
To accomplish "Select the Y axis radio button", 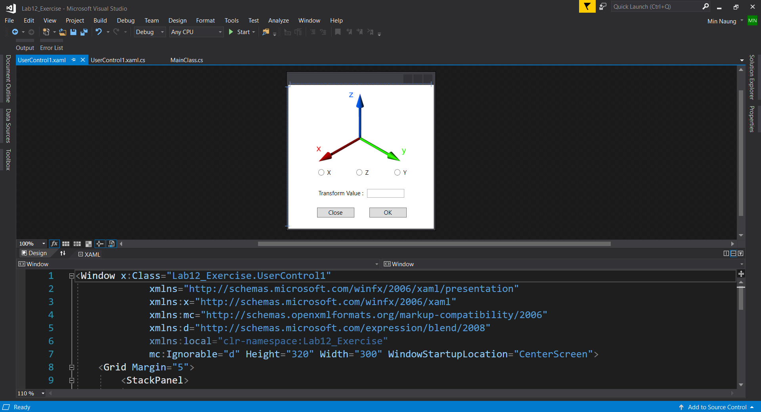I will pyautogui.click(x=397, y=172).
